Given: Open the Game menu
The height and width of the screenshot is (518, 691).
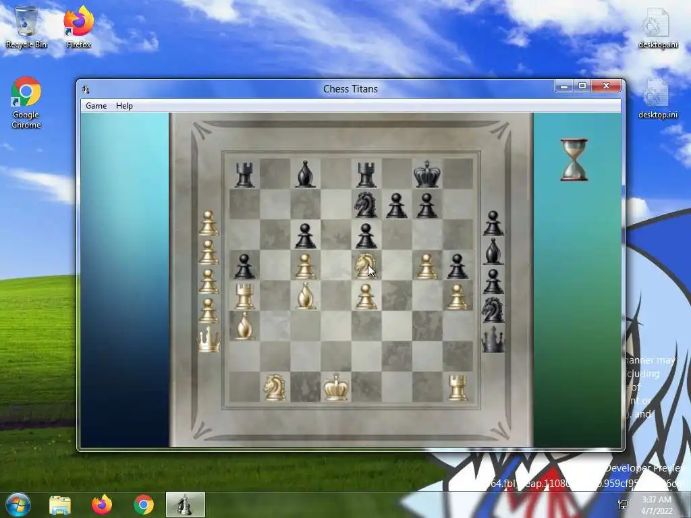Looking at the screenshot, I should click(x=96, y=106).
